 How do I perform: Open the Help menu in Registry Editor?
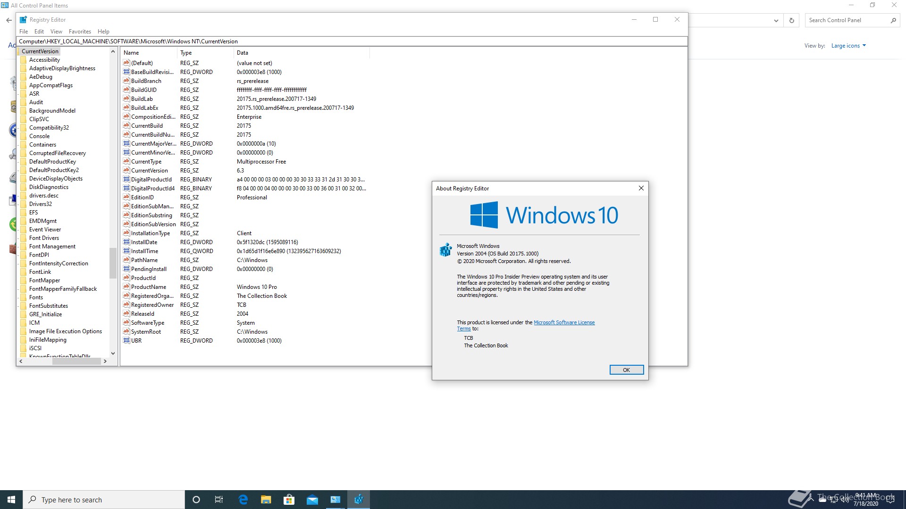point(103,32)
